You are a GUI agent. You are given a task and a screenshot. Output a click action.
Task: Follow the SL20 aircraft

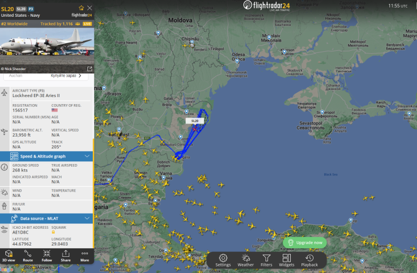coord(46,256)
